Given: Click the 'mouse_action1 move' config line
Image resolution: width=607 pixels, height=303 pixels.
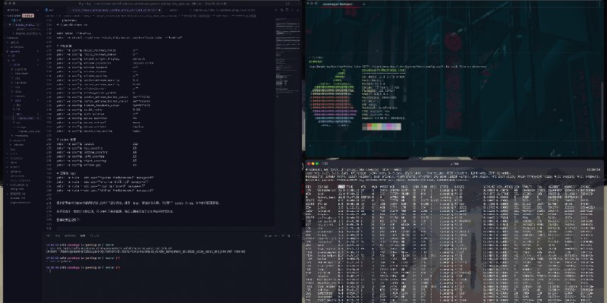Looking at the screenshot, I should (99, 122).
